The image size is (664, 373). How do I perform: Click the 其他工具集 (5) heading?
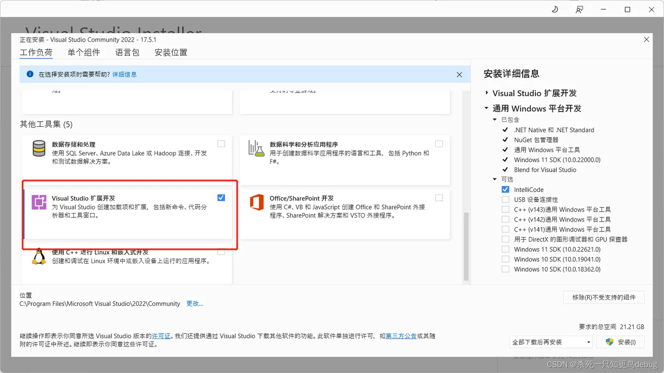pos(46,124)
